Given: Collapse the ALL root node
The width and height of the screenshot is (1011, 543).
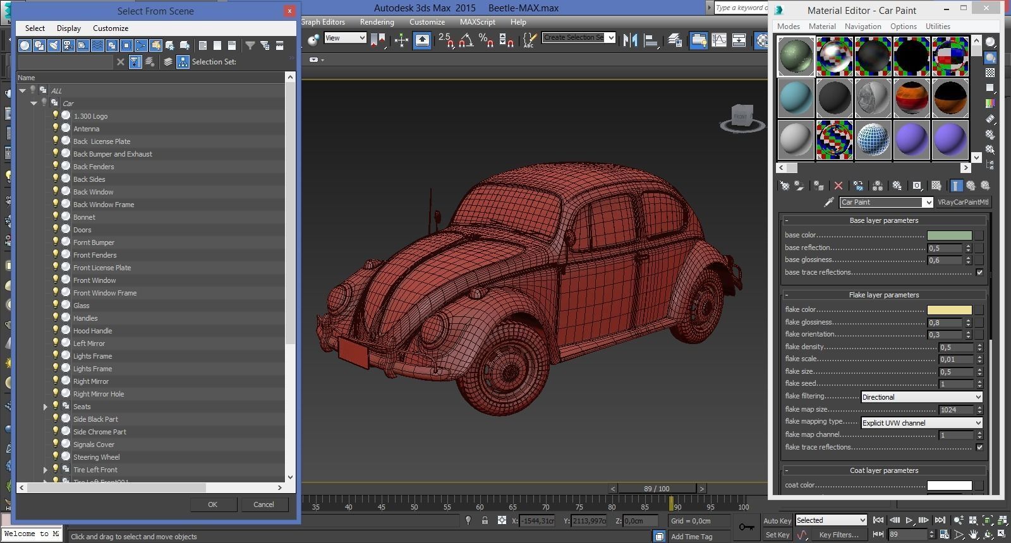Looking at the screenshot, I should click(x=22, y=90).
